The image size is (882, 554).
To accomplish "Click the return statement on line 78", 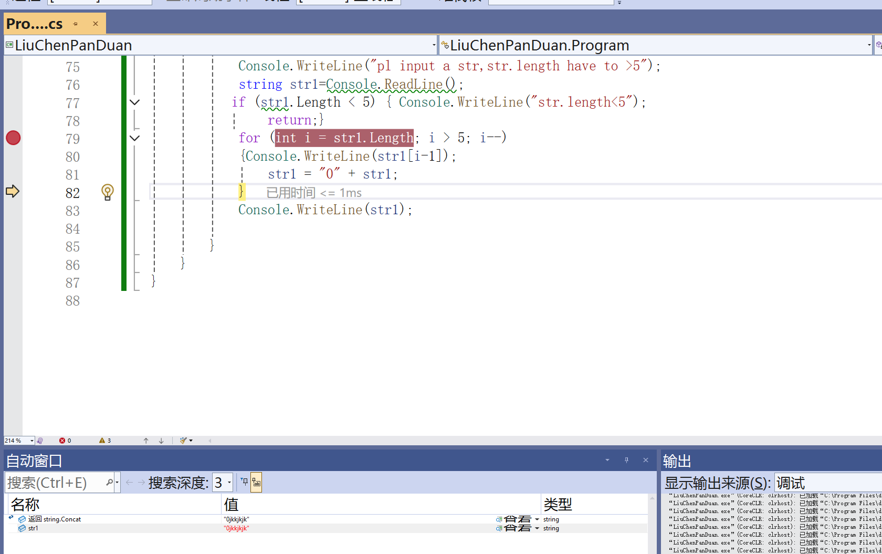I will (292, 120).
